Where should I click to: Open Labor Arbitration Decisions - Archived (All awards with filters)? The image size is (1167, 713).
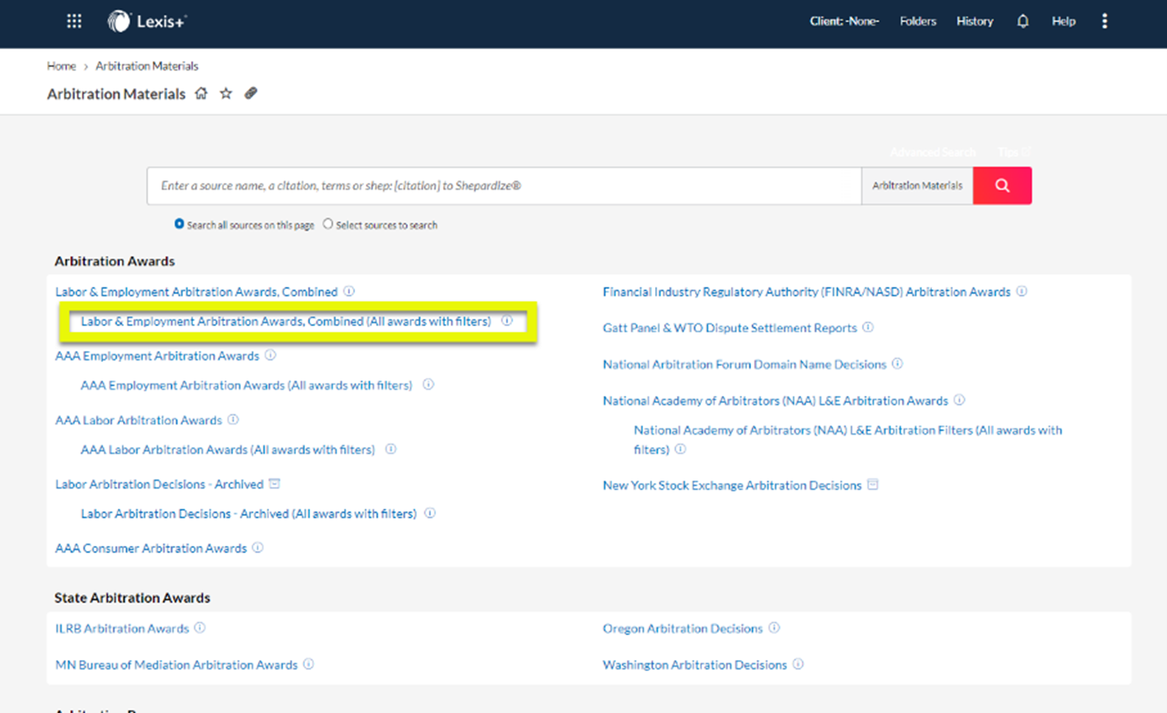coord(248,514)
